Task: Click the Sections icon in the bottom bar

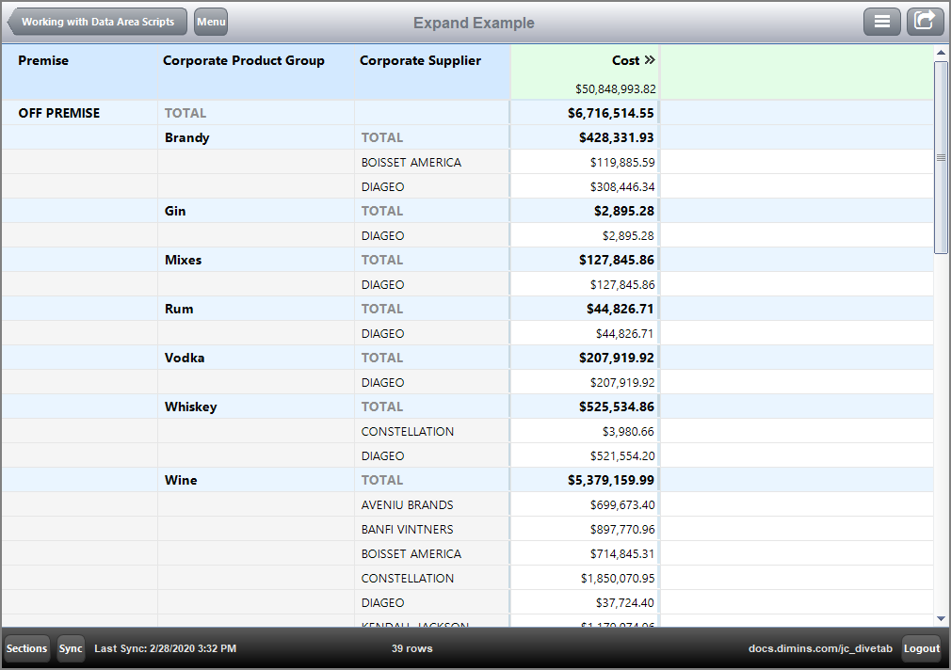Action: tap(25, 648)
